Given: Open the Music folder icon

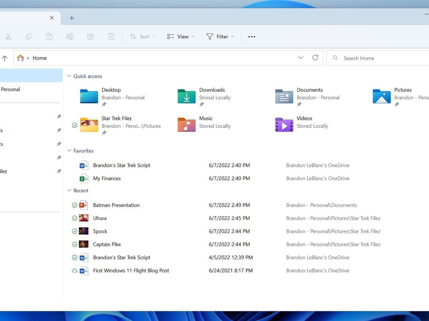Looking at the screenshot, I should [x=187, y=125].
